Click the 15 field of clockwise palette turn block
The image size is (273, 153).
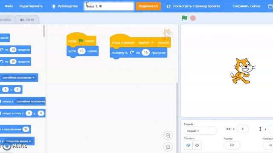pos(13,50)
